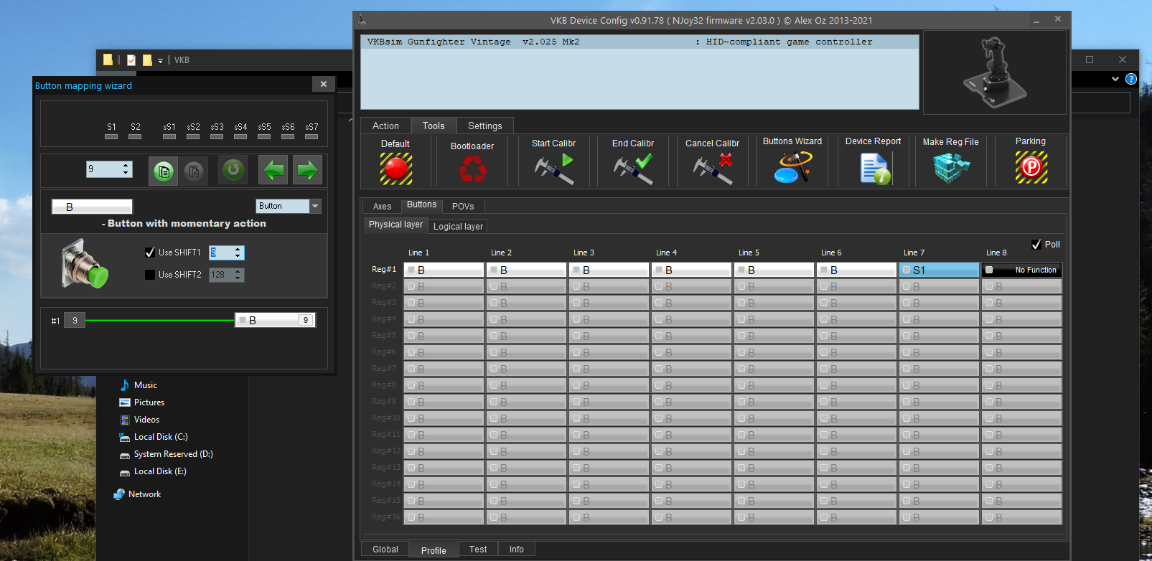Click the new folder icon in Explorer title bar
1152x561 pixels.
pos(147,60)
